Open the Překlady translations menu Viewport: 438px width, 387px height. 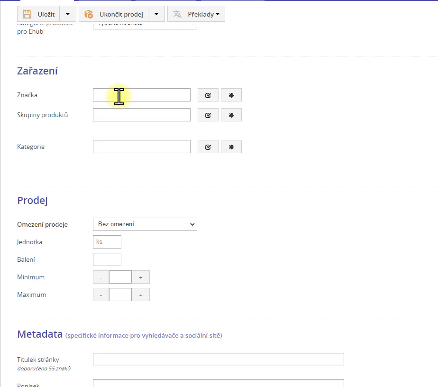(196, 14)
